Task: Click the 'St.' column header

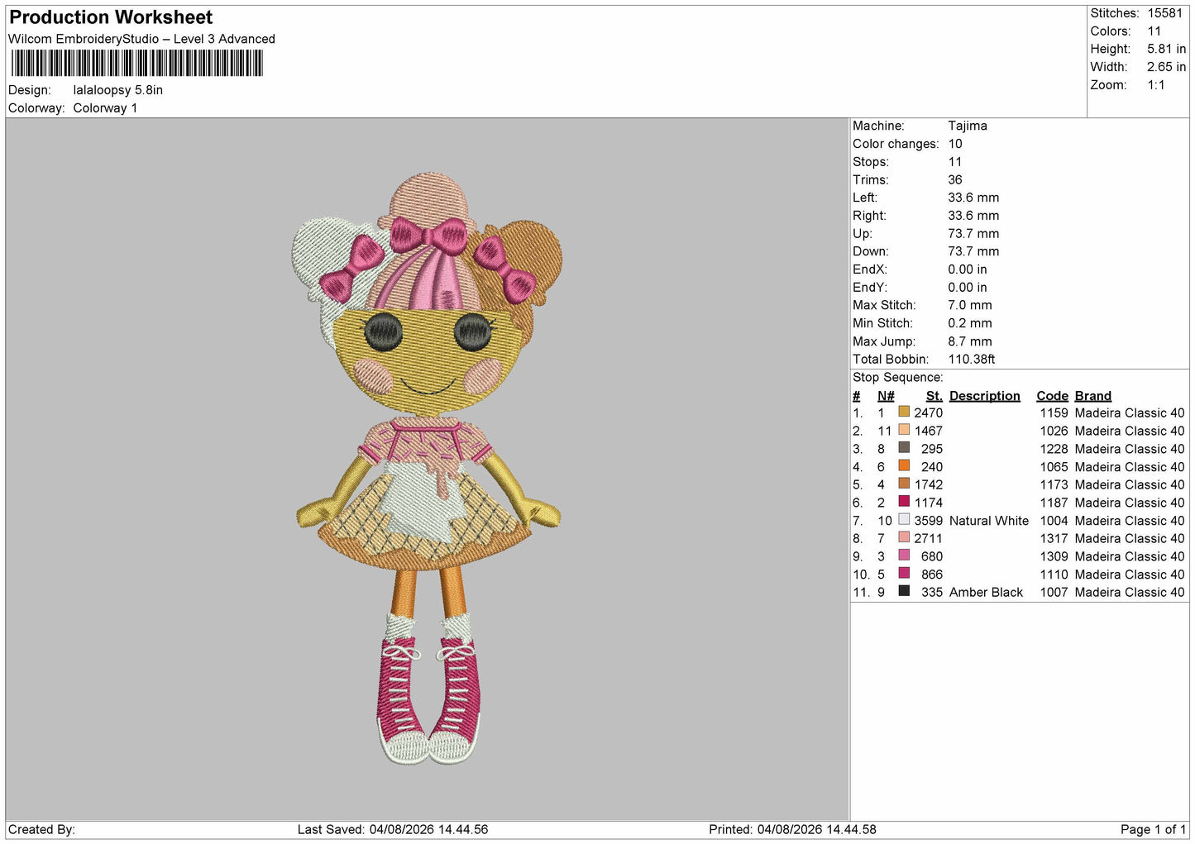Action: [934, 396]
